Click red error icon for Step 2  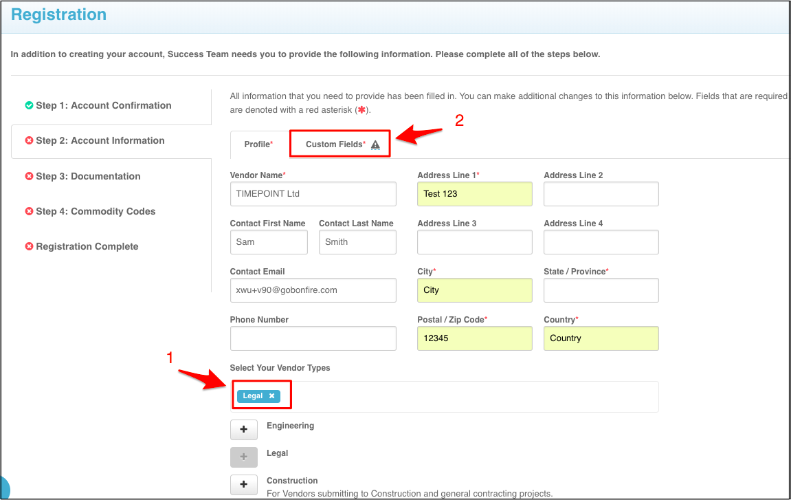pos(29,141)
